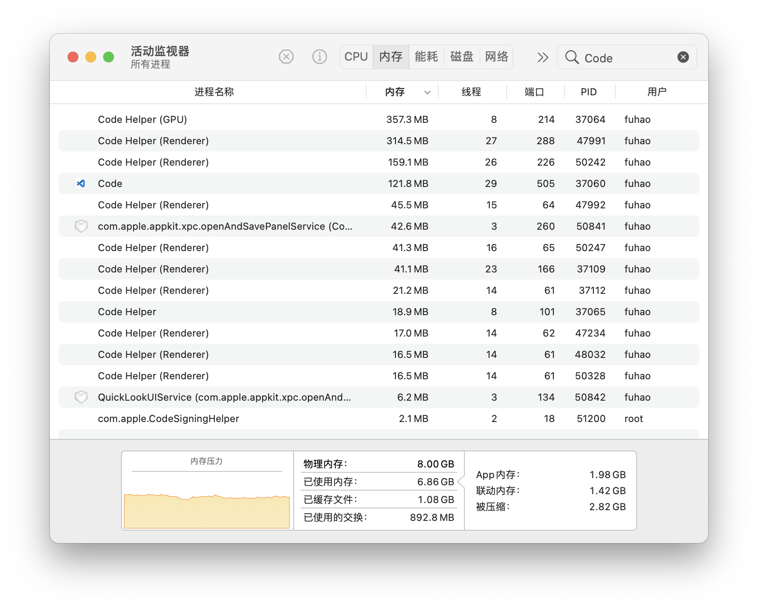Click the shield icon beside openAndSavePanelService
Screen dimensions: 758x609
click(x=81, y=226)
